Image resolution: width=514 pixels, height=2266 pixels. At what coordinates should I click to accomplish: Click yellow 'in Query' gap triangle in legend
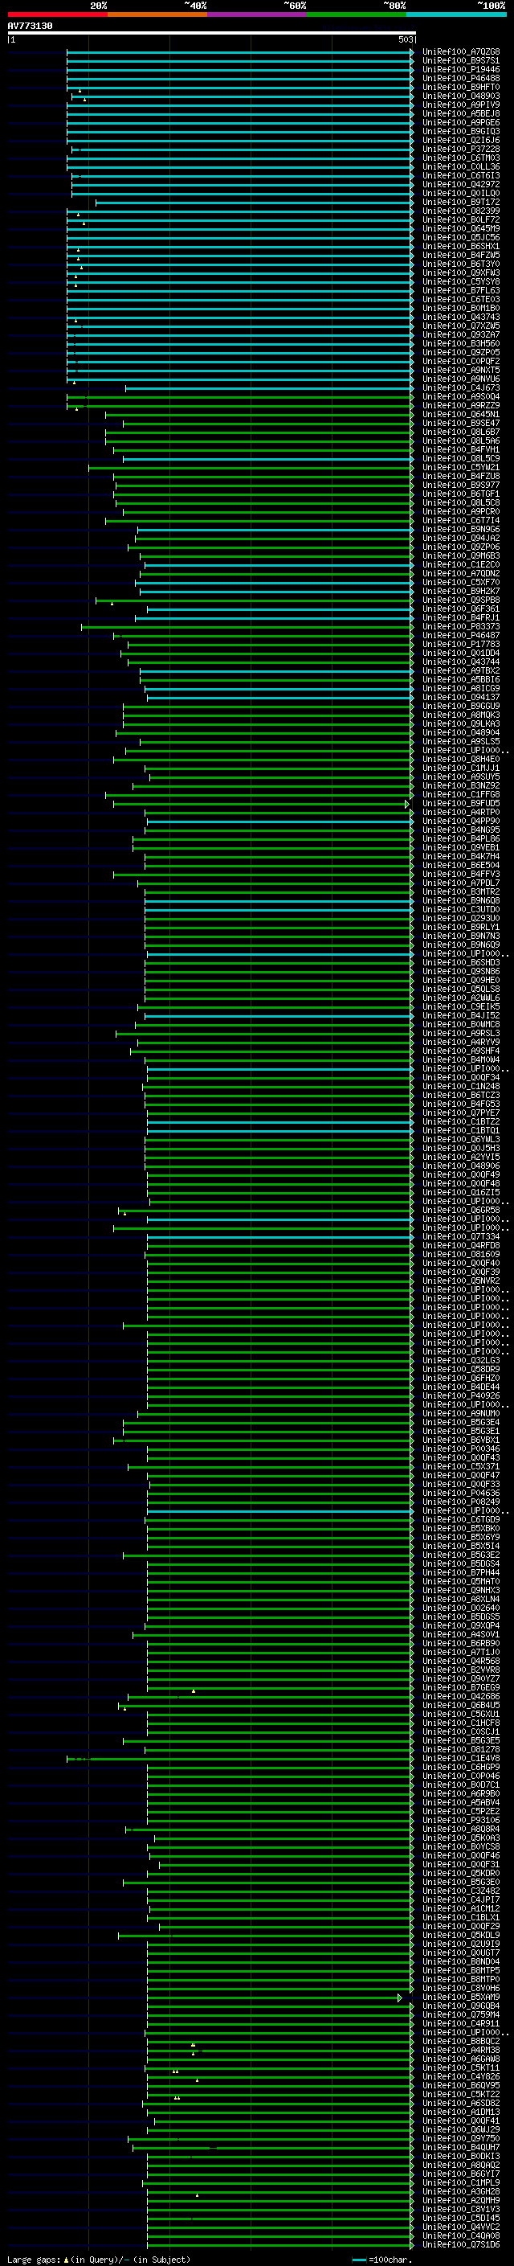click(66, 2260)
